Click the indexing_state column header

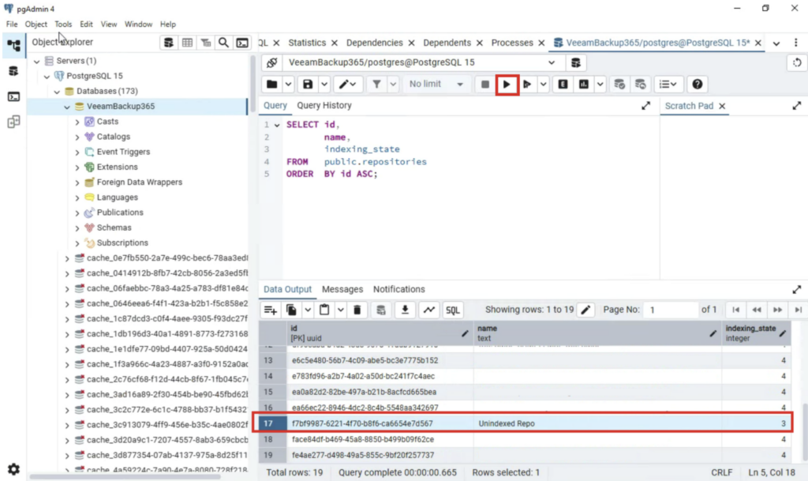(x=755, y=333)
